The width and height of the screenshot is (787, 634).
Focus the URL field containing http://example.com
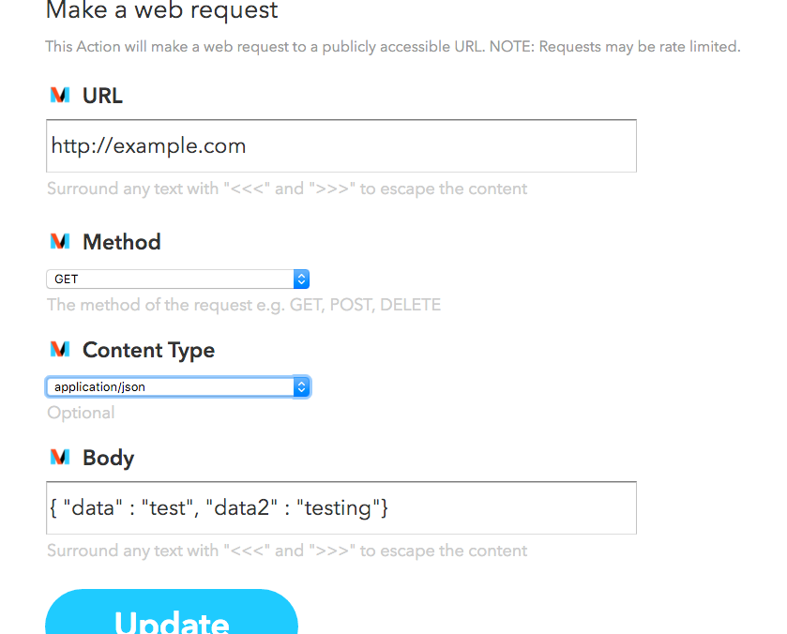click(341, 146)
